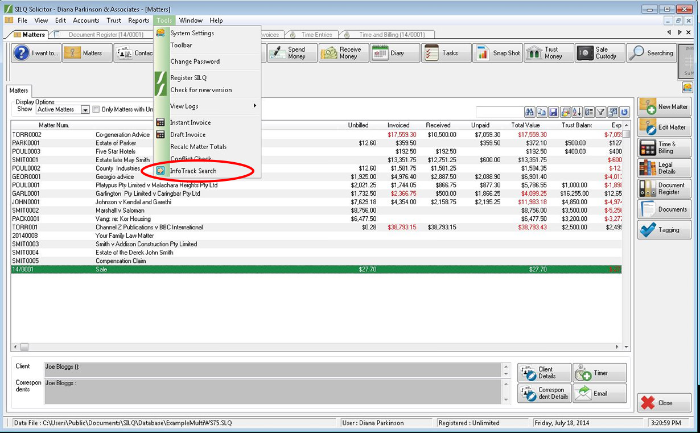Start the Timer button
700x433 pixels.
coord(600,373)
